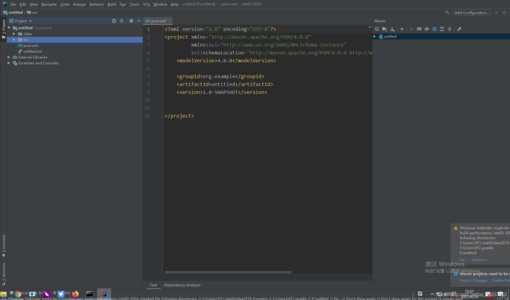Select pom.xml in Project tree
The height and width of the screenshot is (300, 510).
31,46
